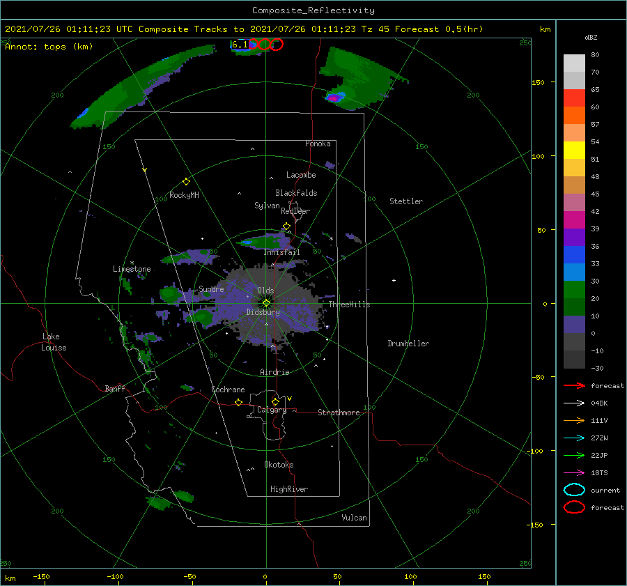Click the ThreeHills city label
Viewport: 627px width, 586px height.
click(350, 304)
